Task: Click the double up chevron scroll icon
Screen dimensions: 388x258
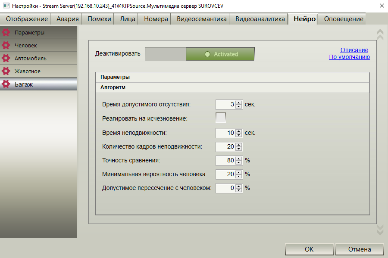Action: 380,34
